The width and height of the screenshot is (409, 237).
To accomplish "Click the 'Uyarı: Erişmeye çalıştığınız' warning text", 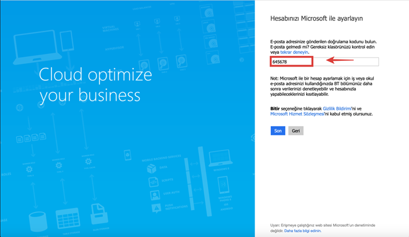I will point(322,228).
